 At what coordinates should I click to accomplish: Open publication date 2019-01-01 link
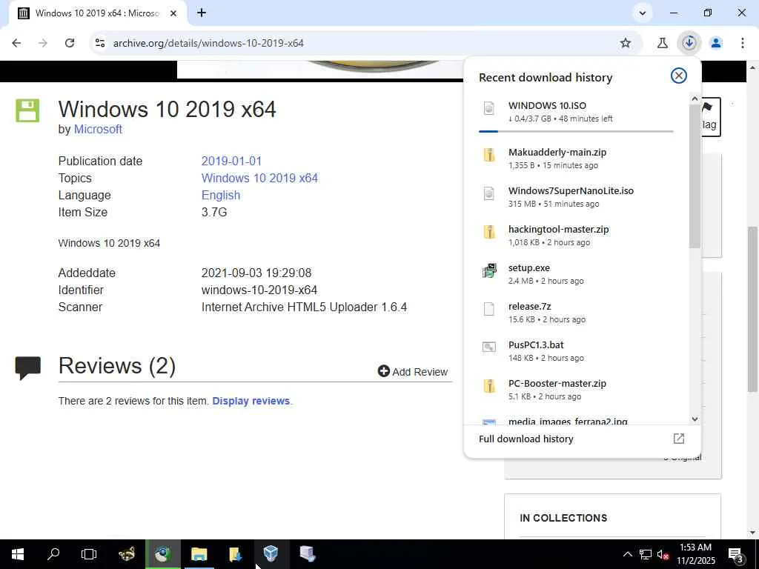(231, 161)
